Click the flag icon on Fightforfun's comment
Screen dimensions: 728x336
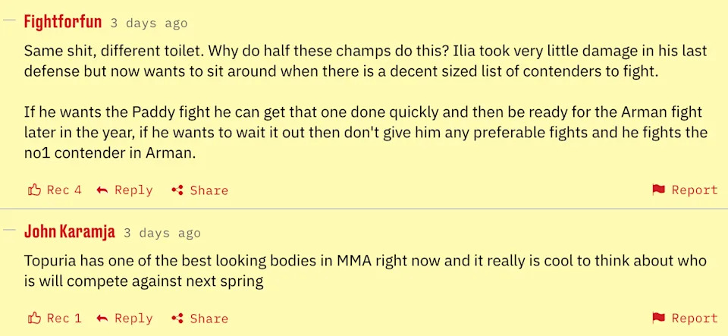click(x=658, y=190)
